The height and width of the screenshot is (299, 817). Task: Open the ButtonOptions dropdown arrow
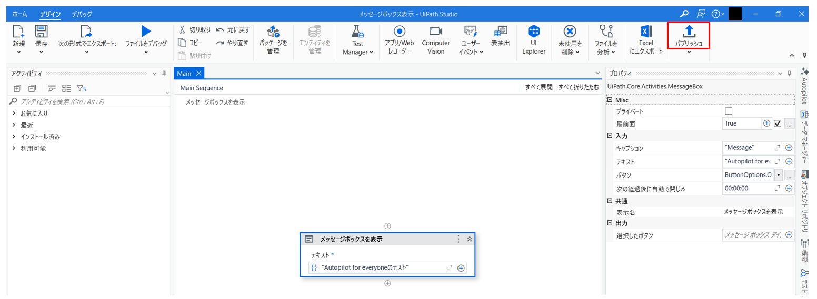pyautogui.click(x=778, y=175)
